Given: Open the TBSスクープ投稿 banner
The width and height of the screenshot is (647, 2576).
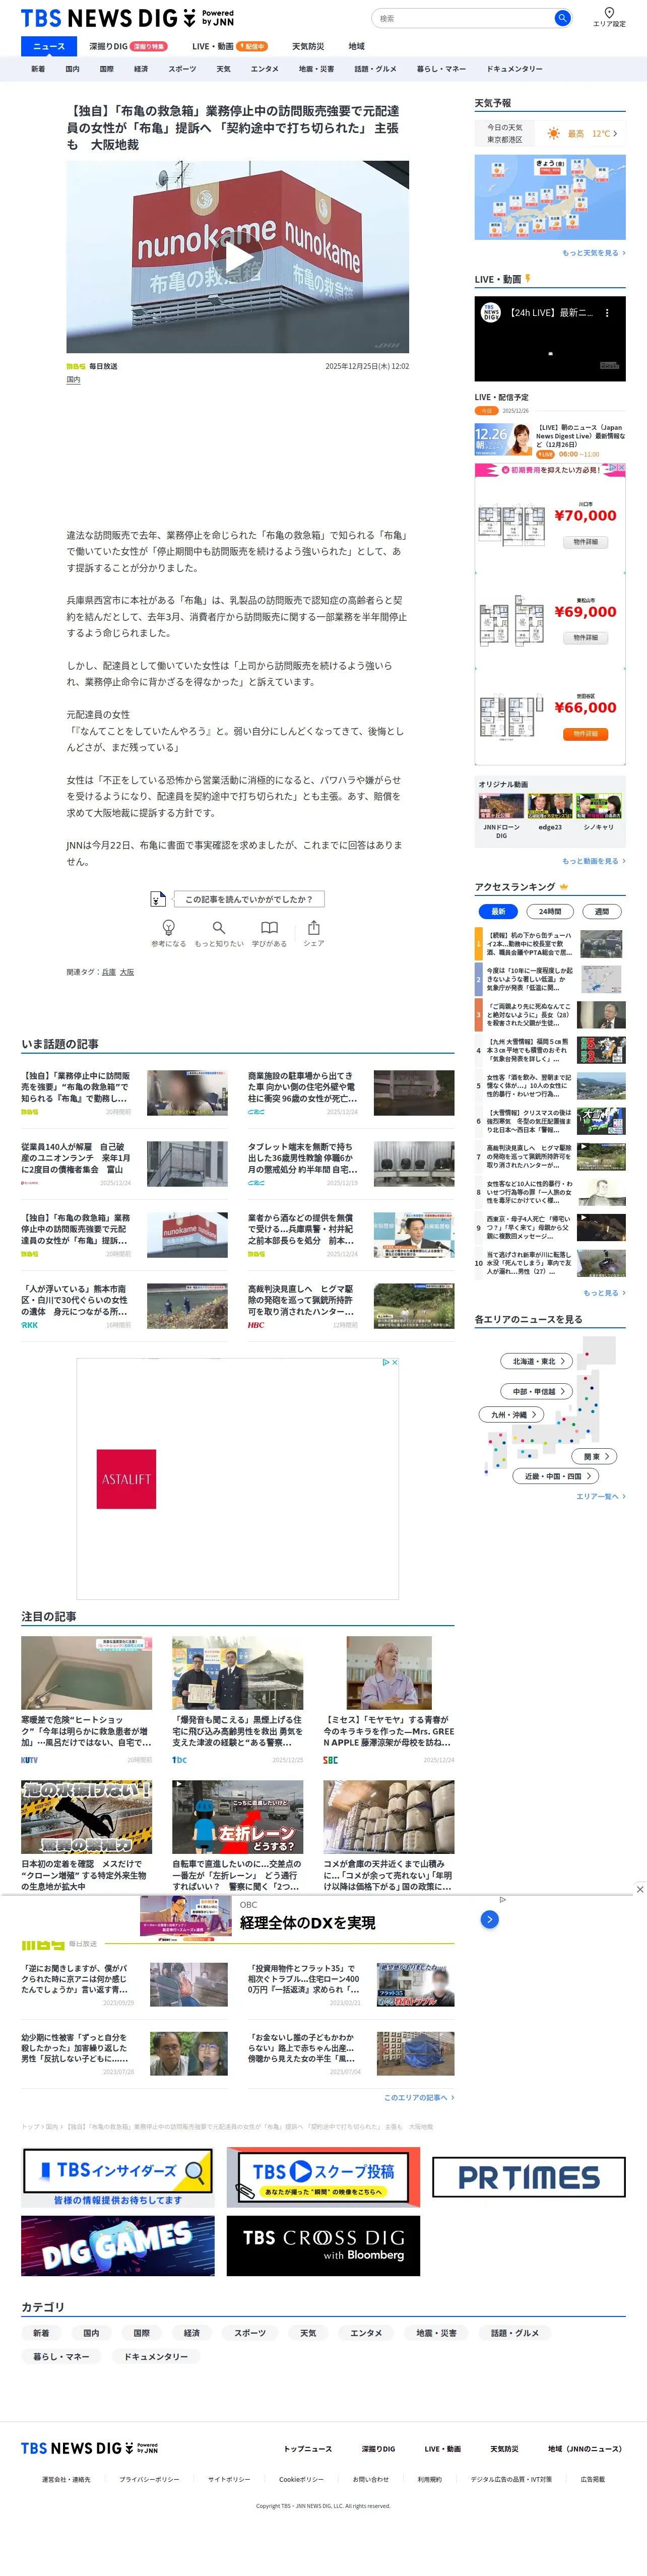Looking at the screenshot, I should (x=323, y=2177).
